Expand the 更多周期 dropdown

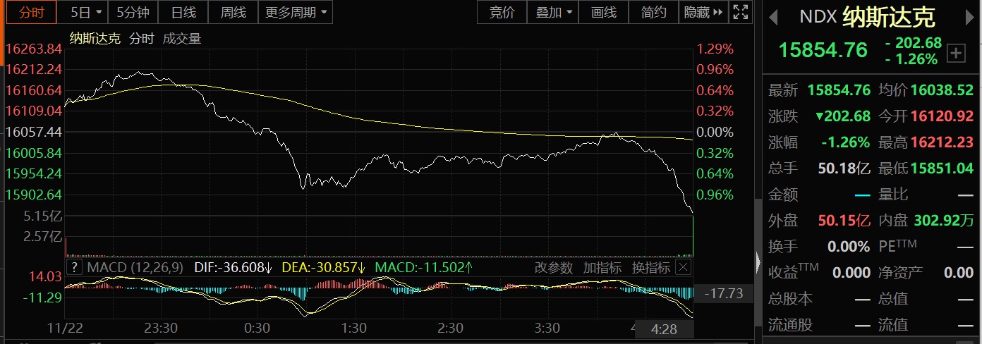[296, 12]
